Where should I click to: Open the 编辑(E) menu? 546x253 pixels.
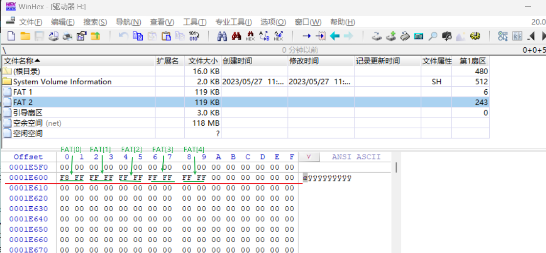[63, 22]
